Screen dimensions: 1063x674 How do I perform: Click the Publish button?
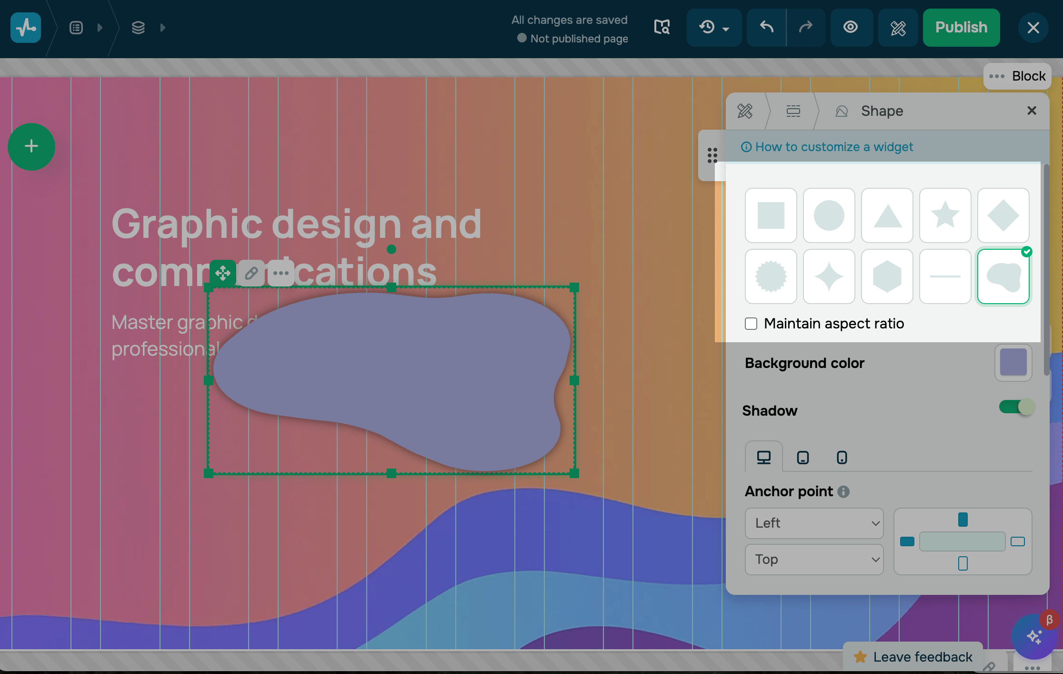961,27
